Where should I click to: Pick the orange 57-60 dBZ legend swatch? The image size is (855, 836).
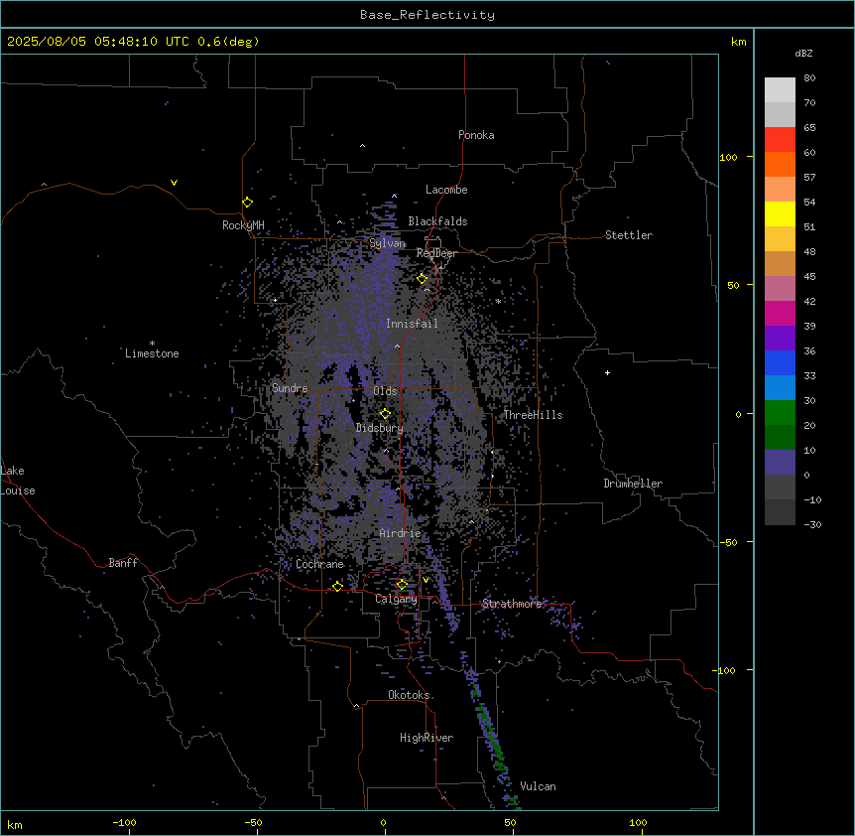pyautogui.click(x=780, y=164)
